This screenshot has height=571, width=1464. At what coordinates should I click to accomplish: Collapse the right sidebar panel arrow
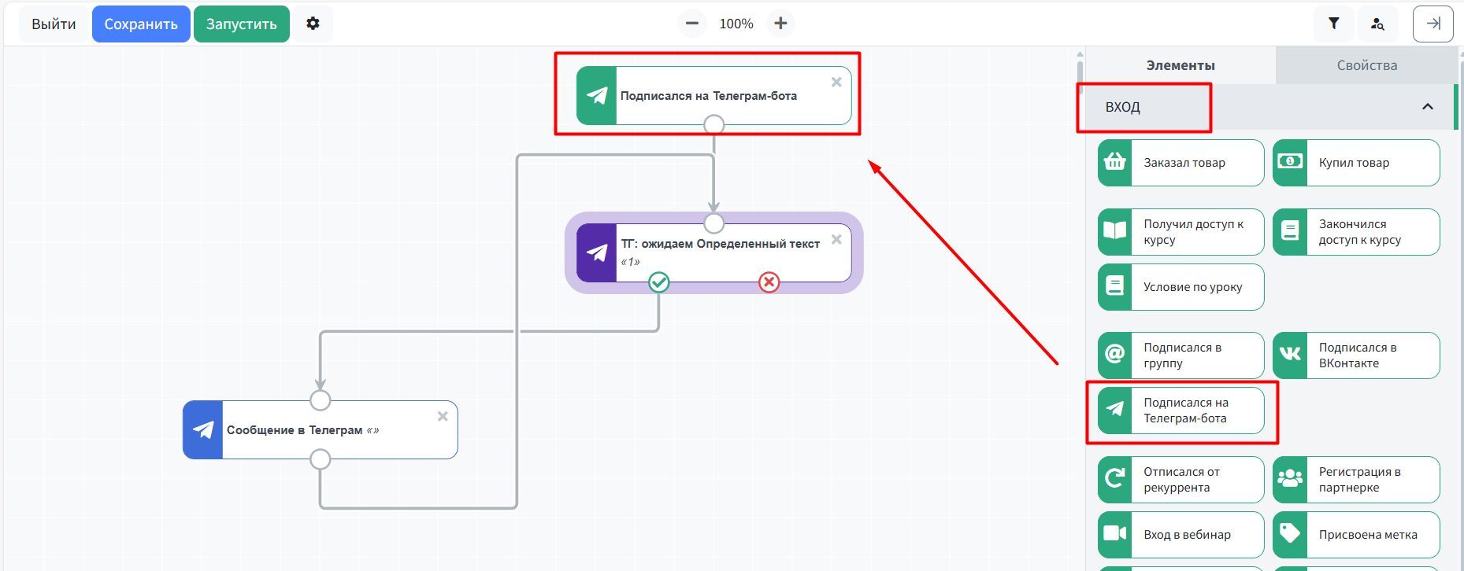(1433, 24)
